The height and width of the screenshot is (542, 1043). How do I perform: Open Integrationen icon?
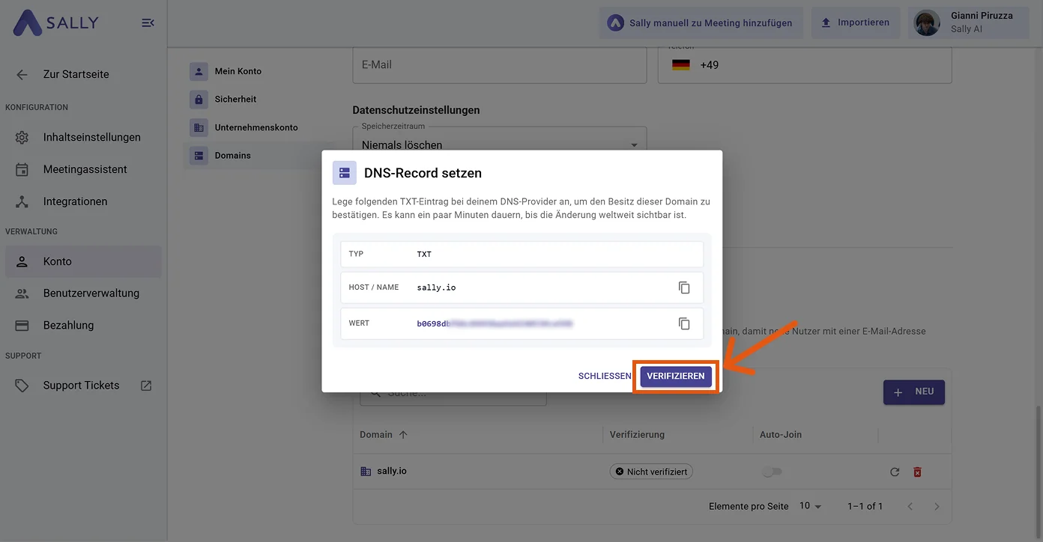pos(22,201)
